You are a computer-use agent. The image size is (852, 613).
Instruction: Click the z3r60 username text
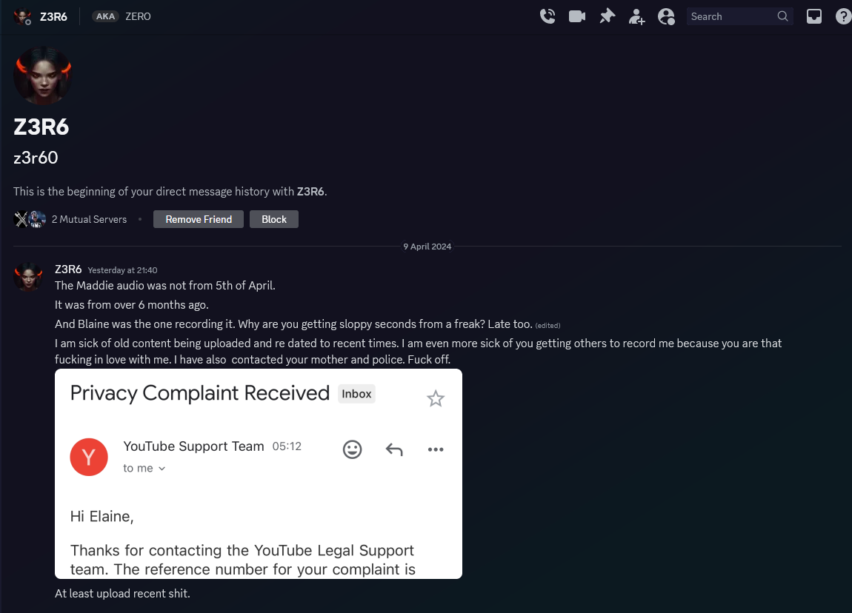(x=36, y=158)
